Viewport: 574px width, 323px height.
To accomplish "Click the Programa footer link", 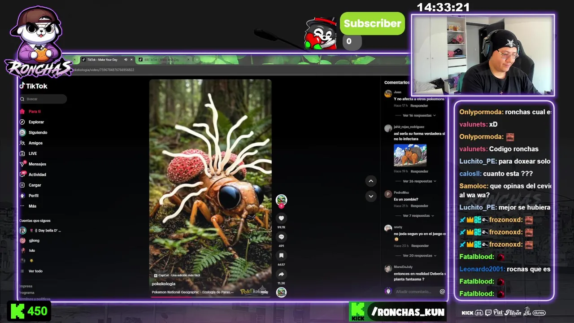I will click(x=27, y=292).
